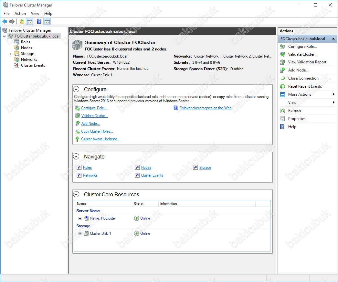Click the W16FILE2 current host server value
The image size is (338, 282).
pos(121,62)
